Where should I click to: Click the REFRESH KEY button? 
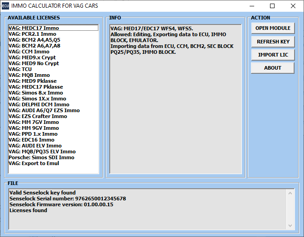point(273,42)
